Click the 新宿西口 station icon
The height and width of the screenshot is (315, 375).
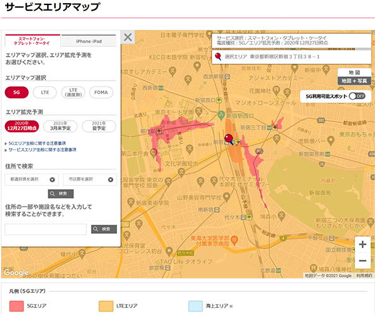[x=219, y=100]
